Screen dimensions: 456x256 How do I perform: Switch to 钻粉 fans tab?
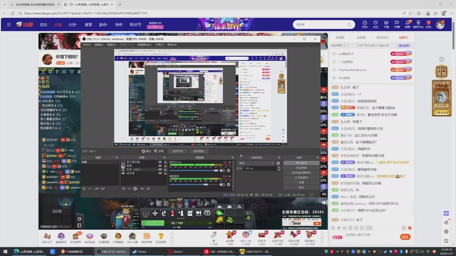404,38
